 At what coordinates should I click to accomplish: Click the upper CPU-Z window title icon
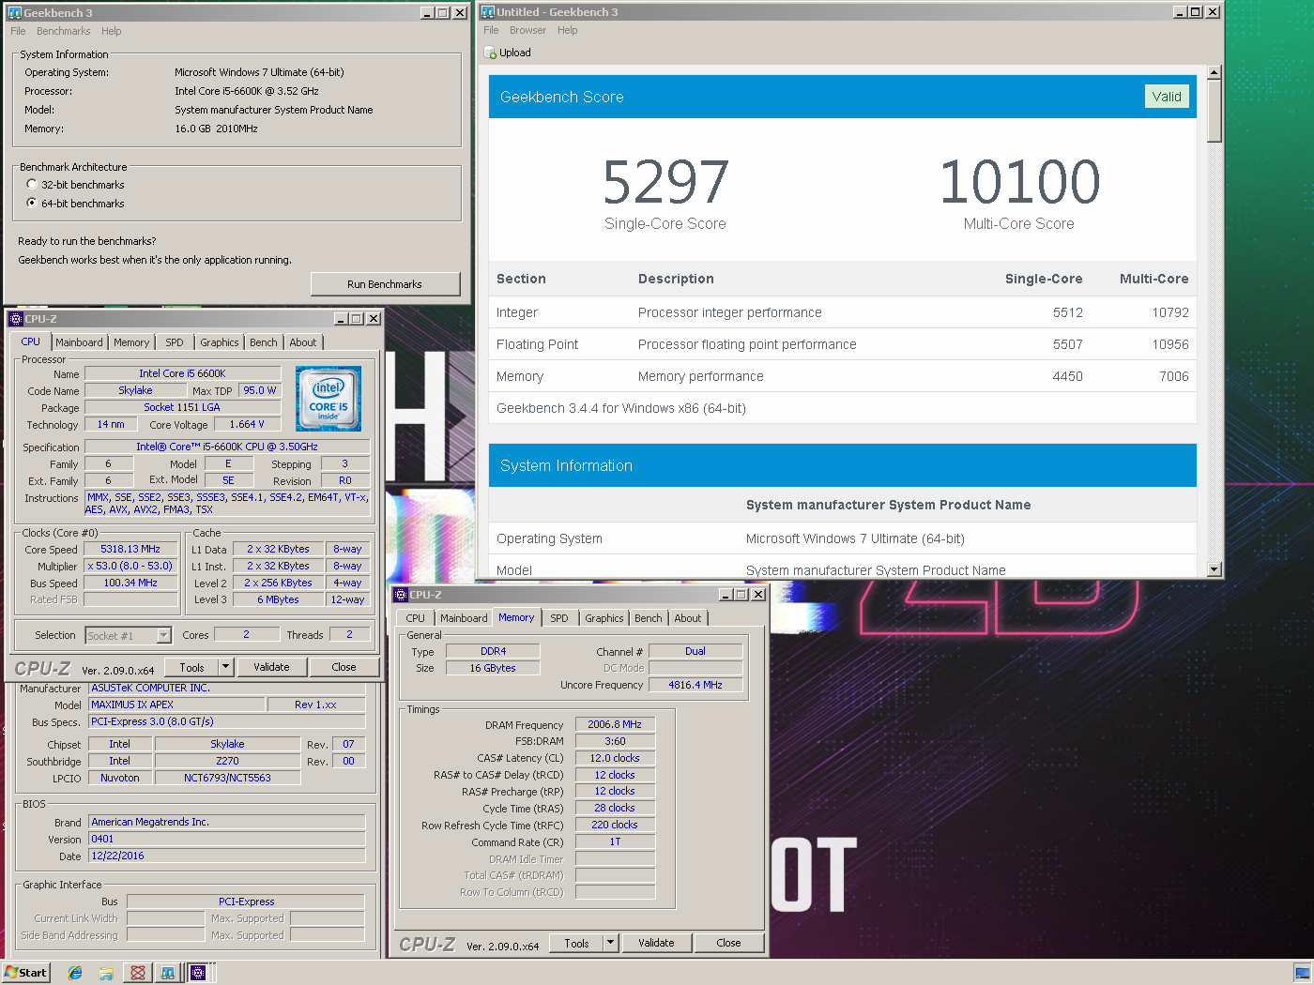[16, 319]
